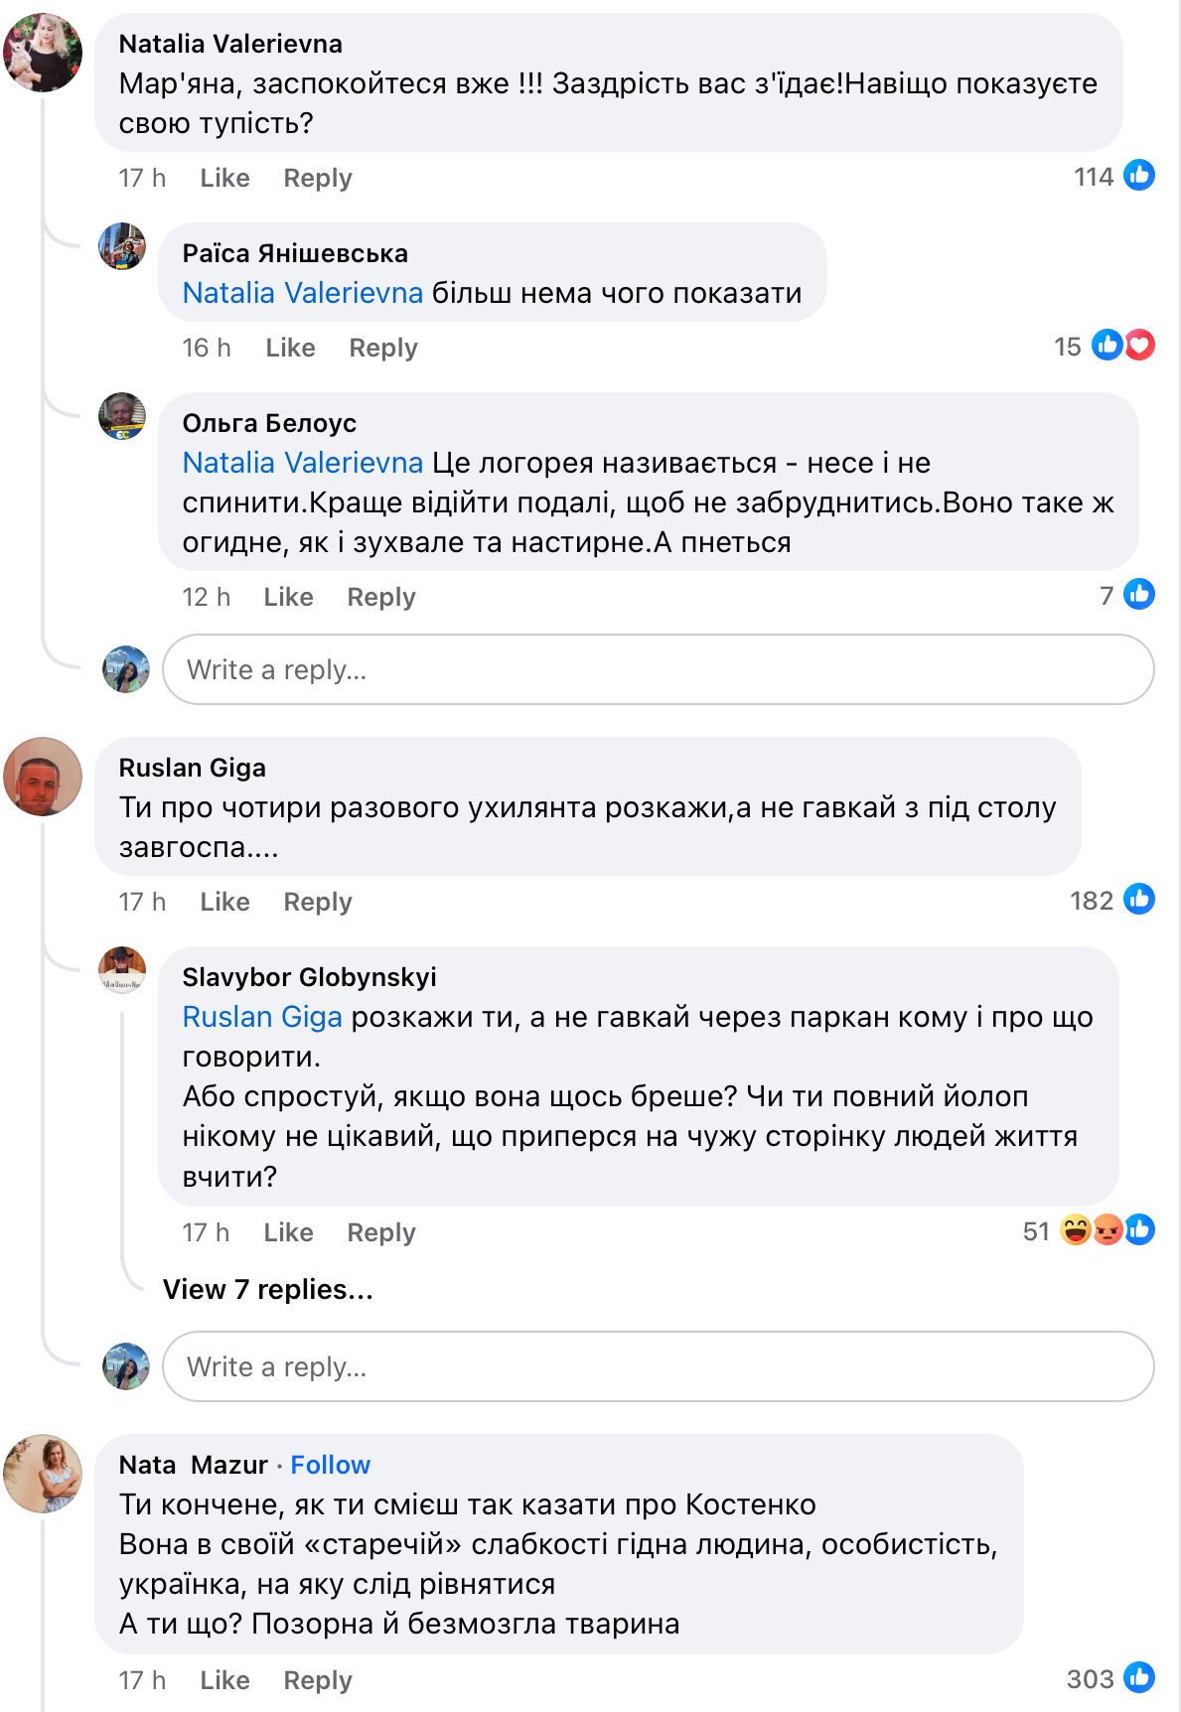Open the Ruslan Giga mention link
The height and width of the screenshot is (1712, 1181).
(262, 1017)
